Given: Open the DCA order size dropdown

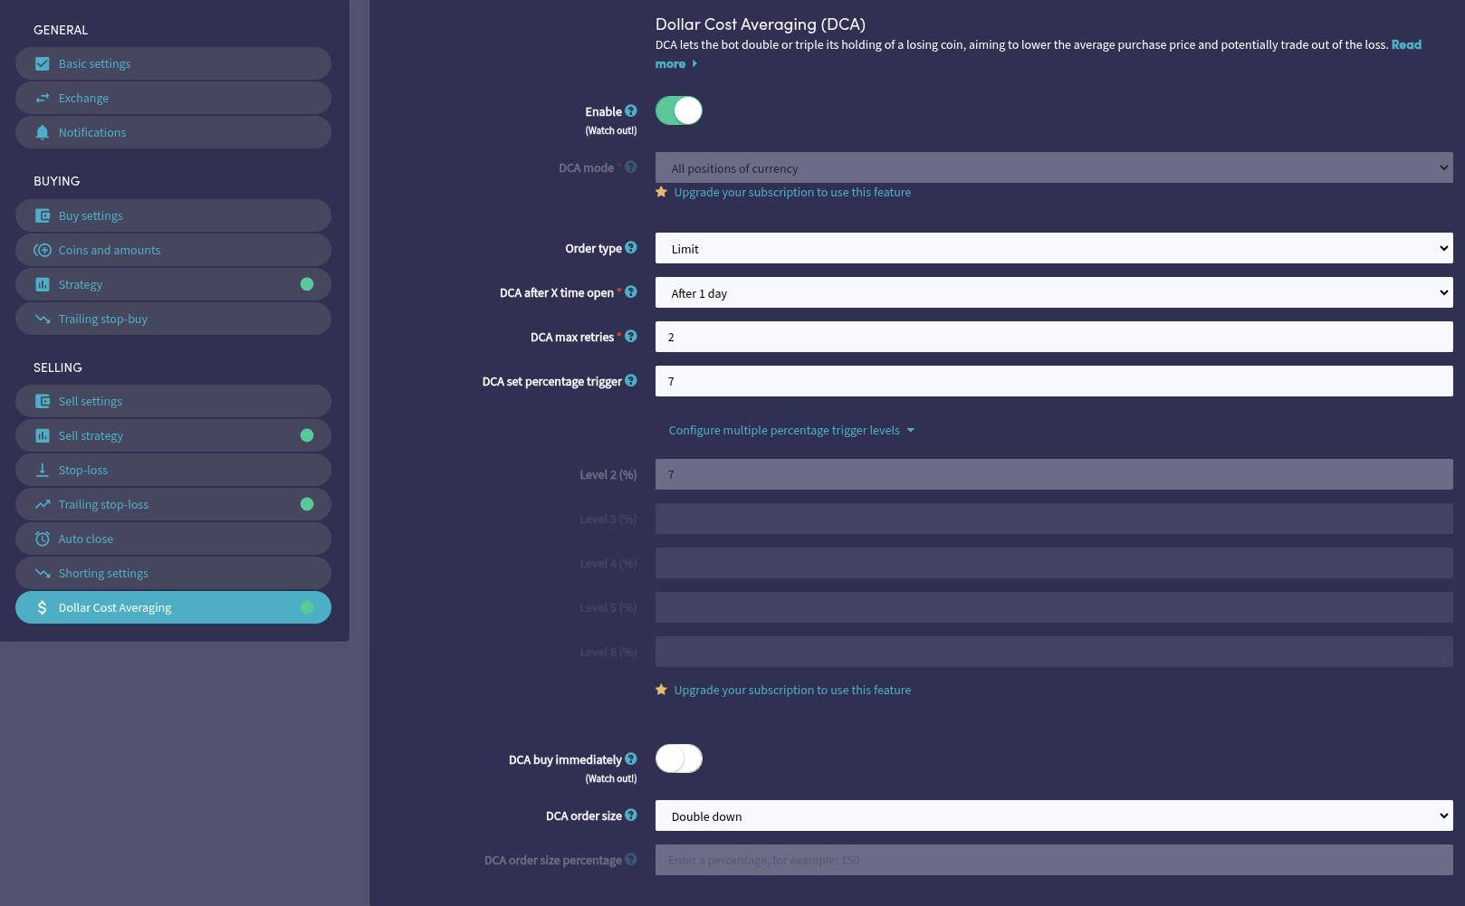Looking at the screenshot, I should [1053, 816].
